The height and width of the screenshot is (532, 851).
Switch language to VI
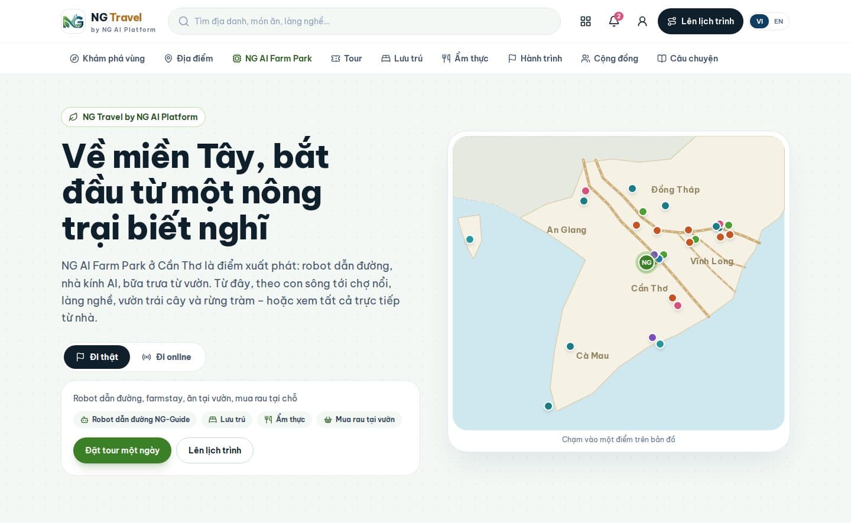click(x=759, y=21)
